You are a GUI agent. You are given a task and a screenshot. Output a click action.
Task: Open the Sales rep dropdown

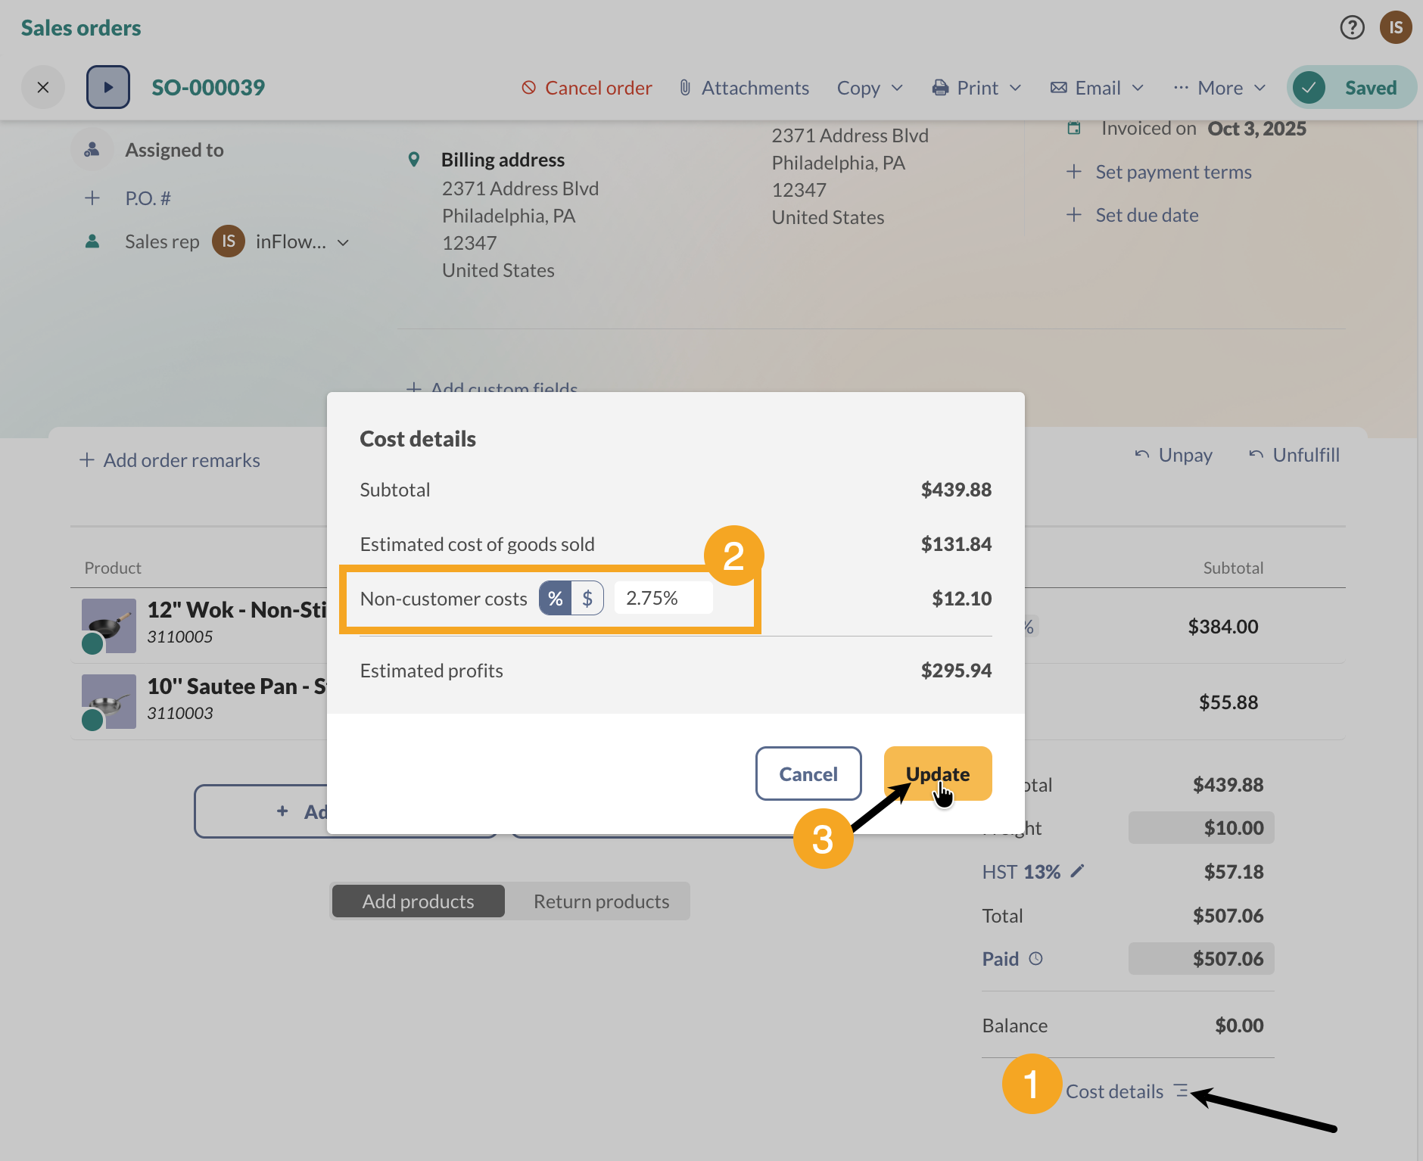pyautogui.click(x=343, y=241)
